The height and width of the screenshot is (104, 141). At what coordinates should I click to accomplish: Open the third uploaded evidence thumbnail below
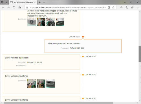pos(50,83)
